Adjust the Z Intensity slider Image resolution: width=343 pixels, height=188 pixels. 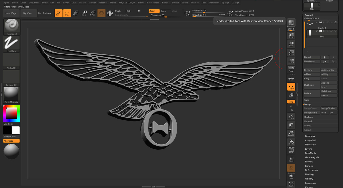[x=166, y=15]
